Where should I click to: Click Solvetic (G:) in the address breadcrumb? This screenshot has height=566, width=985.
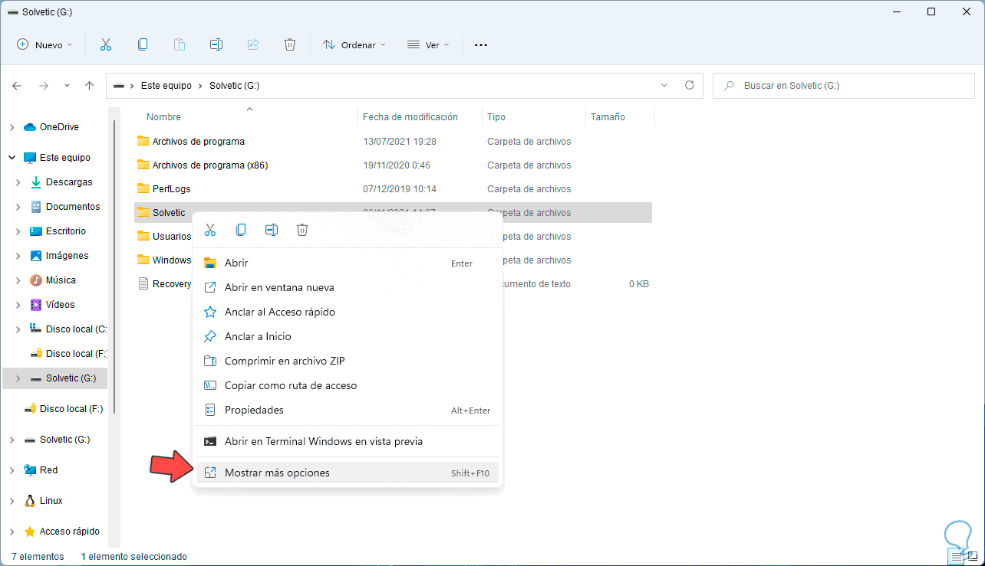(x=235, y=86)
